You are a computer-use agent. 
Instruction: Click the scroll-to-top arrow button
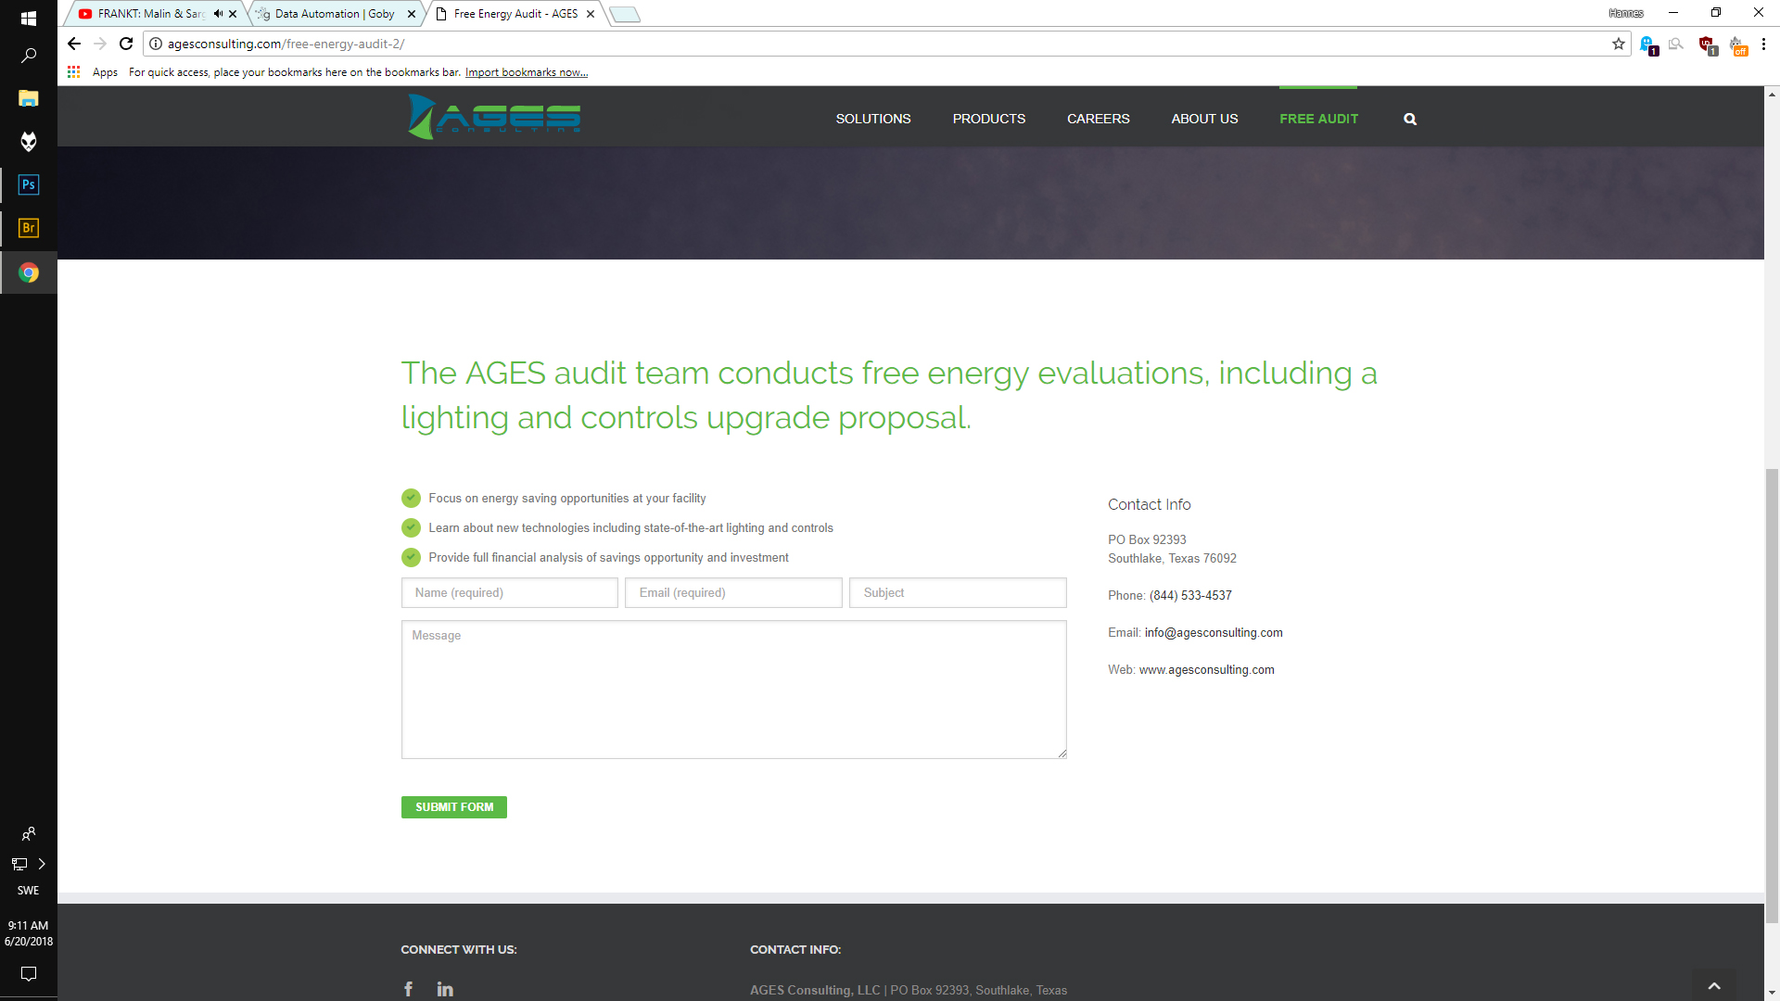tap(1714, 985)
